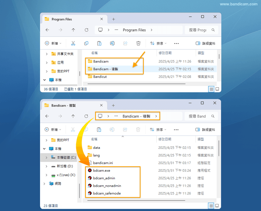
Task: Select bdcam.exe application file
Action: point(102,170)
